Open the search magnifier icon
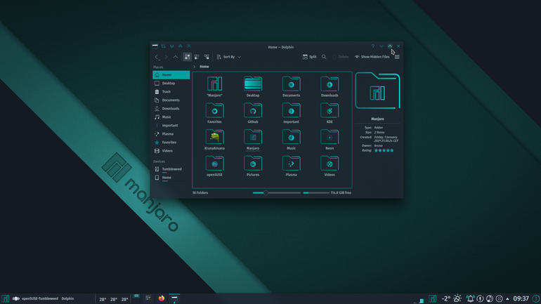The width and height of the screenshot is (541, 304). point(324,57)
